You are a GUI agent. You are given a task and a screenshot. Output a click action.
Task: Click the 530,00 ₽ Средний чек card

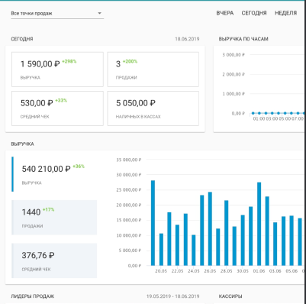pos(57,108)
